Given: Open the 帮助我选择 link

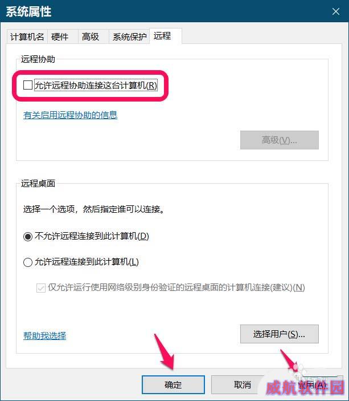Looking at the screenshot, I should 44,336.
